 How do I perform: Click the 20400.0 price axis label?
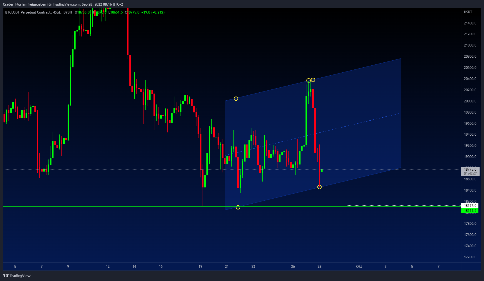(x=470, y=79)
